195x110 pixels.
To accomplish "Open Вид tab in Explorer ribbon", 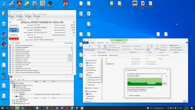I will pyautogui.click(x=107, y=43).
